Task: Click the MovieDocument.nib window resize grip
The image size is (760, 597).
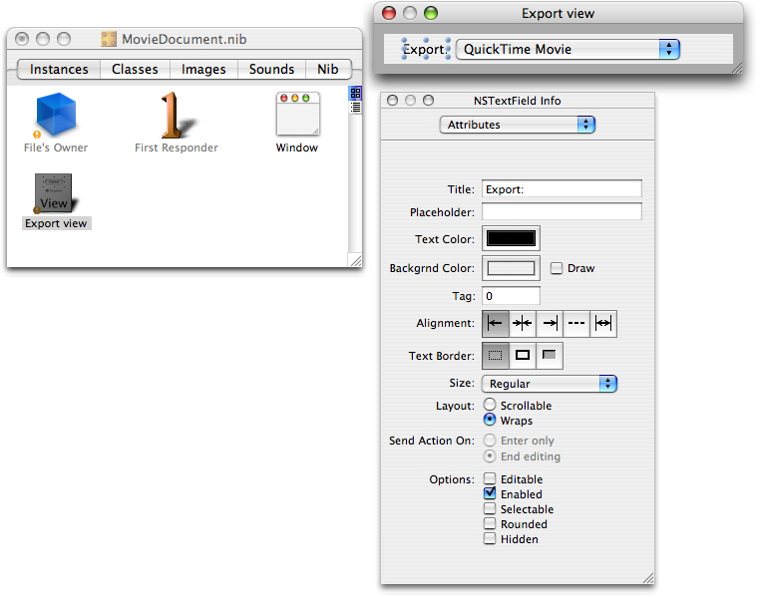Action: [355, 260]
